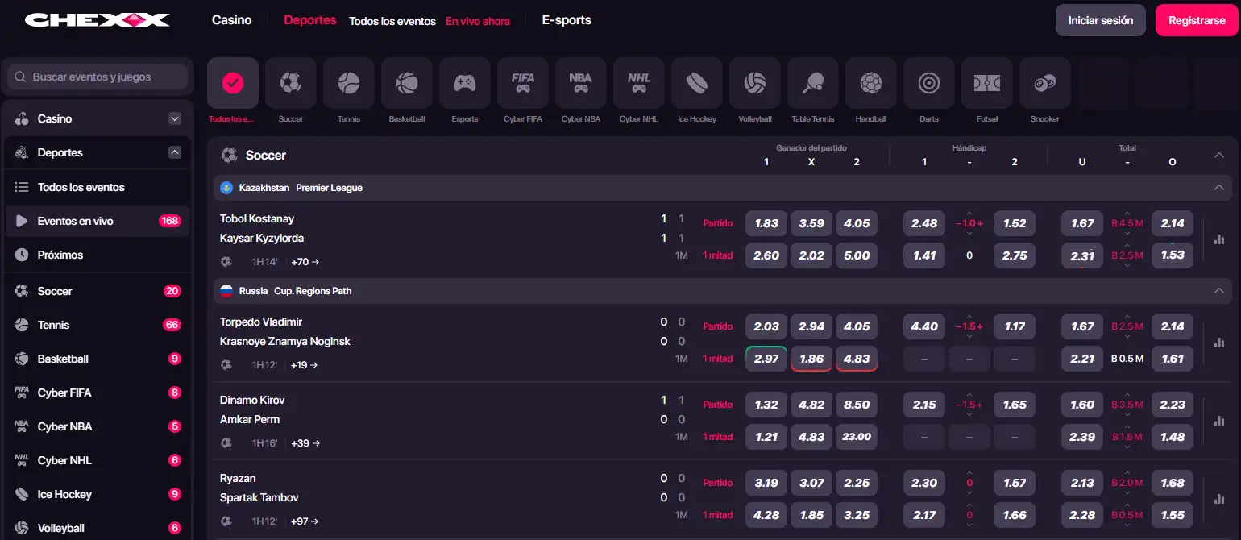Select the Cyber FIFA filter icon
The image size is (1241, 540).
pyautogui.click(x=523, y=83)
